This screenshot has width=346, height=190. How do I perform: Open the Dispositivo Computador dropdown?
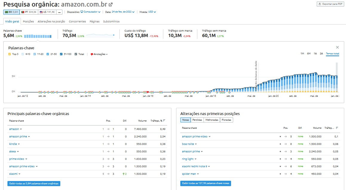pos(90,12)
